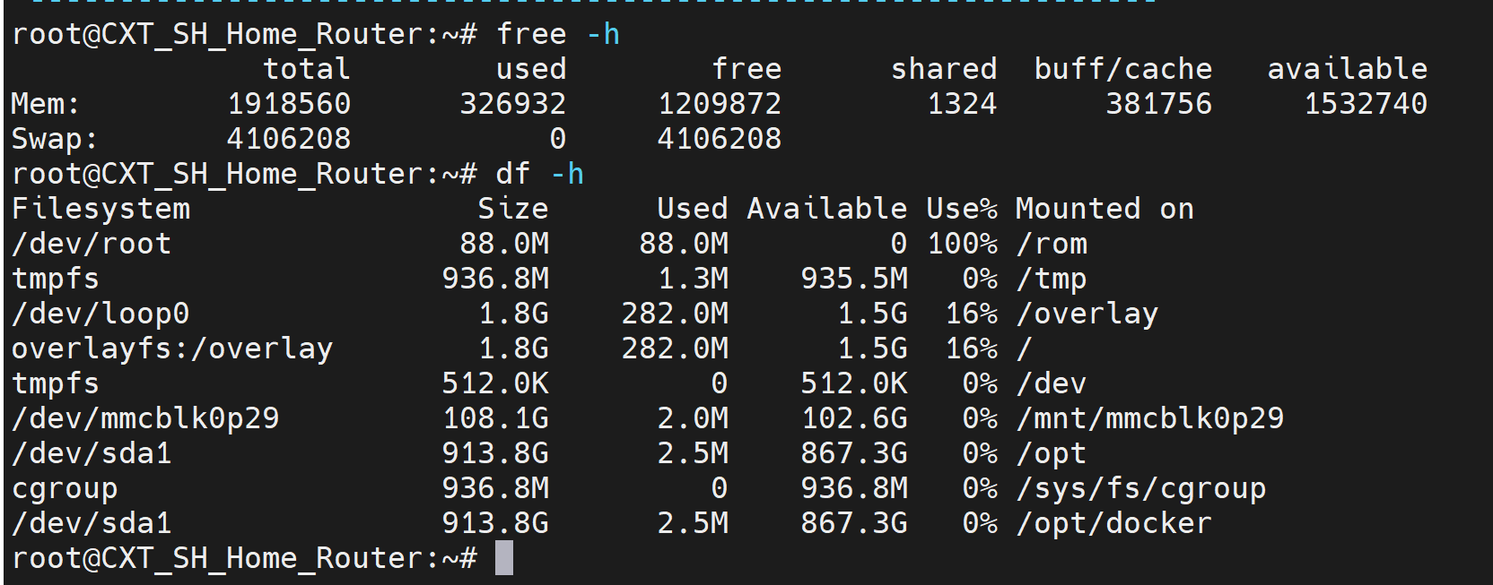Screen dimensions: 1493x585
Task: Select Mem free value 1209872
Action: click(x=720, y=104)
